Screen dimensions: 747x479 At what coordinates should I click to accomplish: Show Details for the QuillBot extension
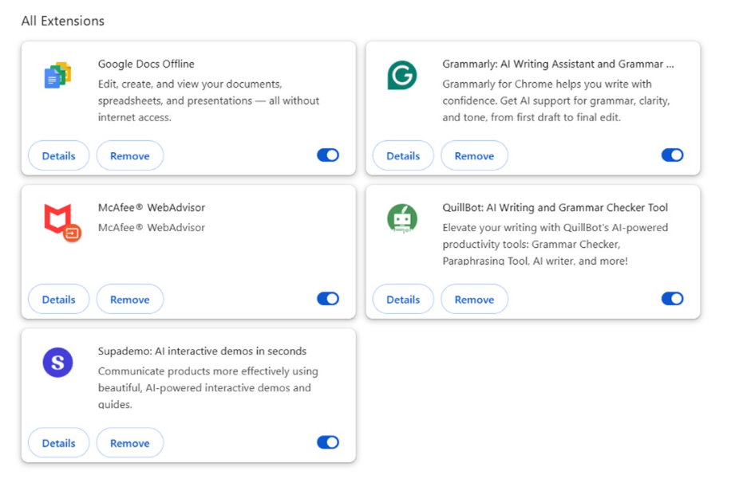[403, 300]
